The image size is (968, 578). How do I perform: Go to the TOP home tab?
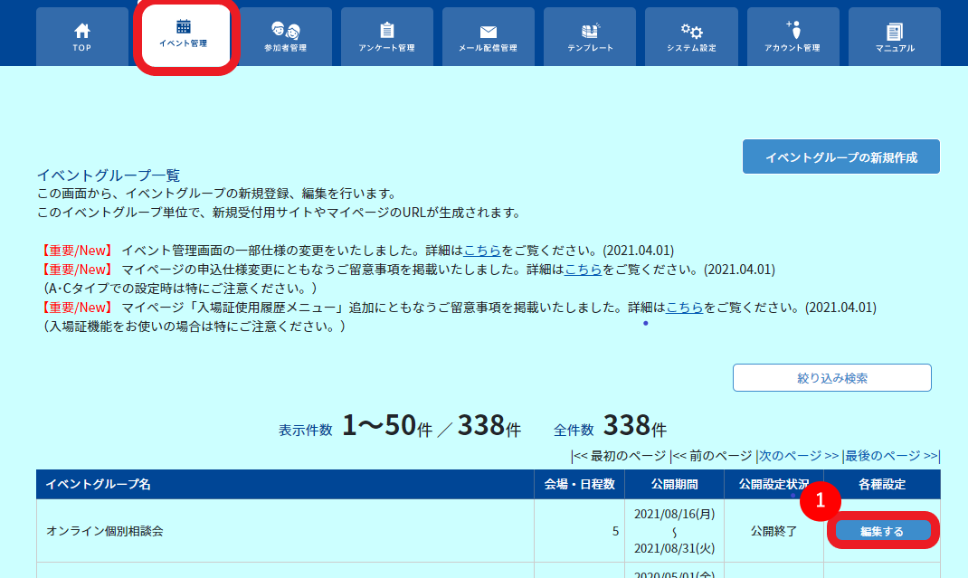82,37
